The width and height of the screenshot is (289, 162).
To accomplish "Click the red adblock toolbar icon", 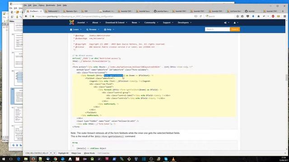I will pos(273,16).
